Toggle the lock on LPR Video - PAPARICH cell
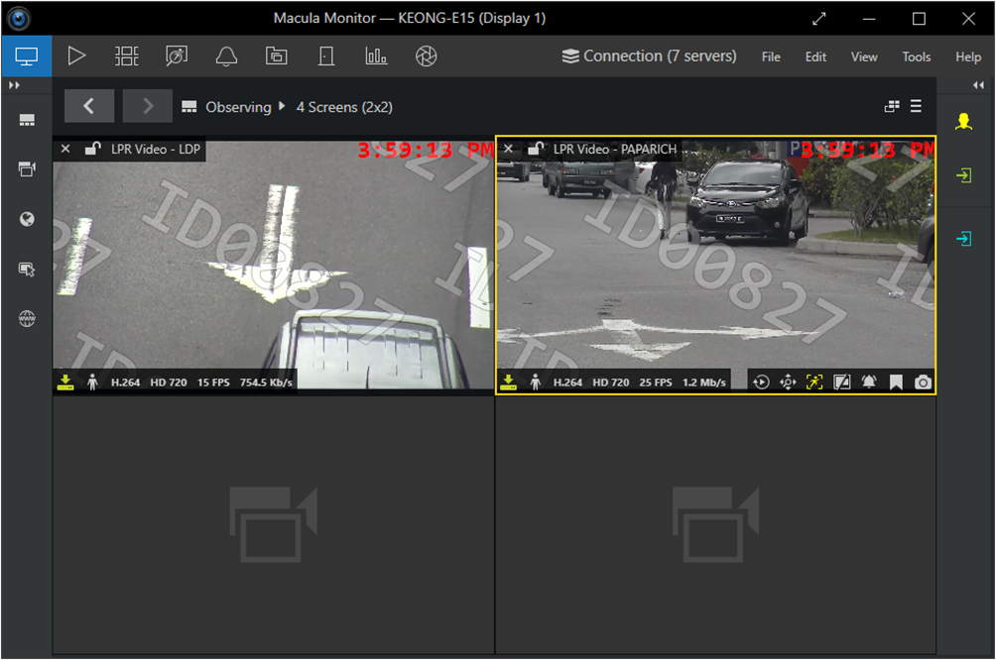The width and height of the screenshot is (996, 660). pos(535,150)
